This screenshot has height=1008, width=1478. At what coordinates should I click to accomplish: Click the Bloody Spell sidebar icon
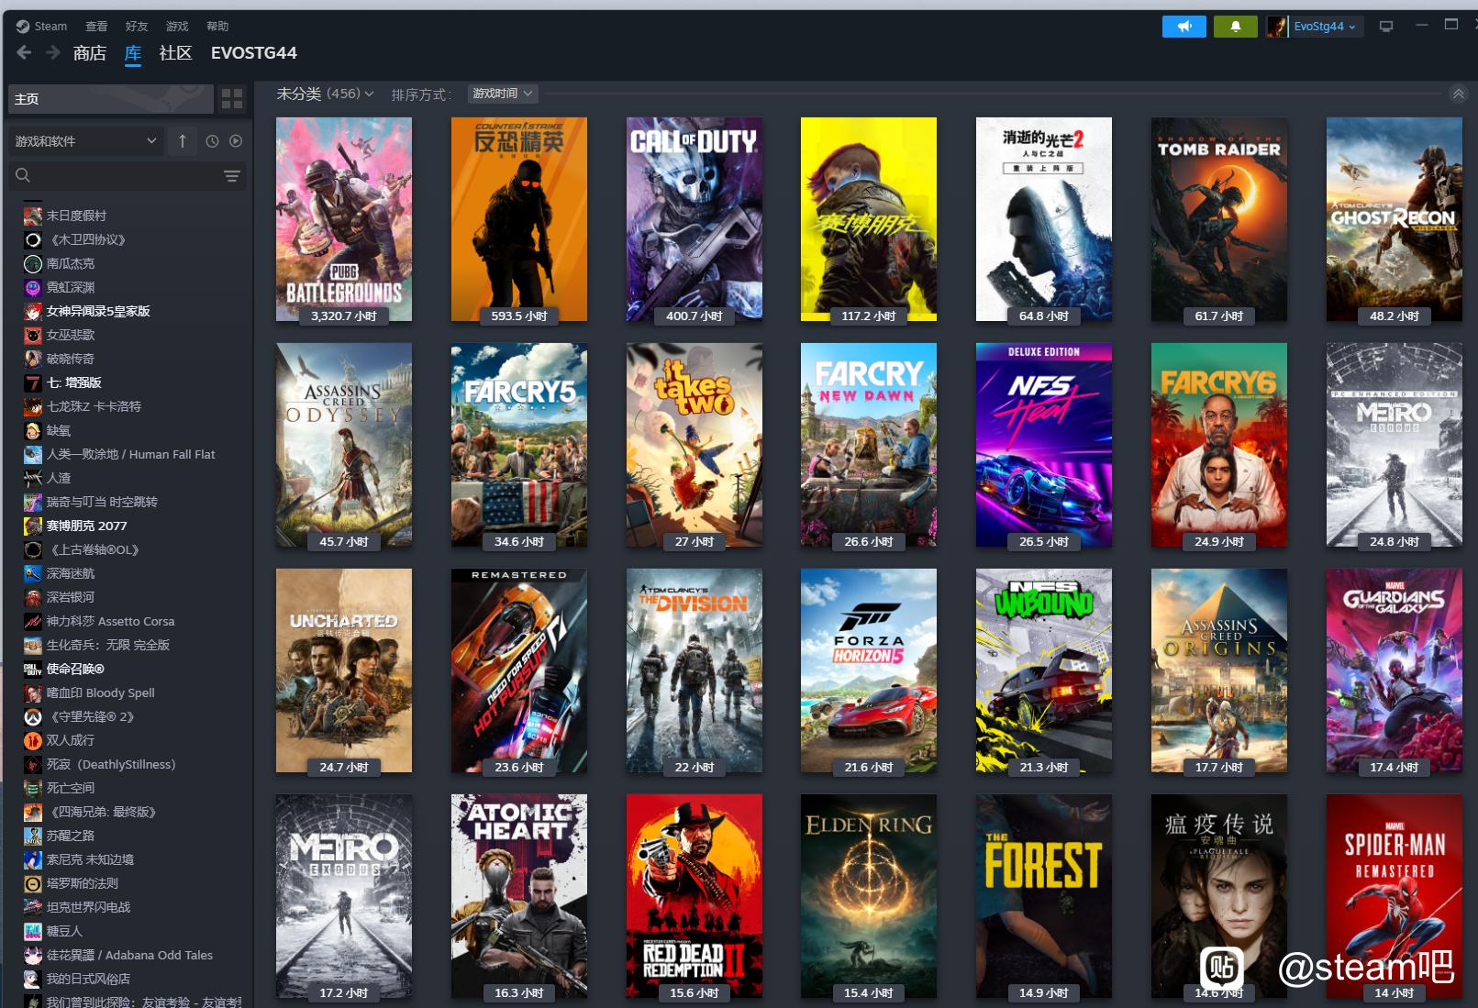click(x=32, y=692)
